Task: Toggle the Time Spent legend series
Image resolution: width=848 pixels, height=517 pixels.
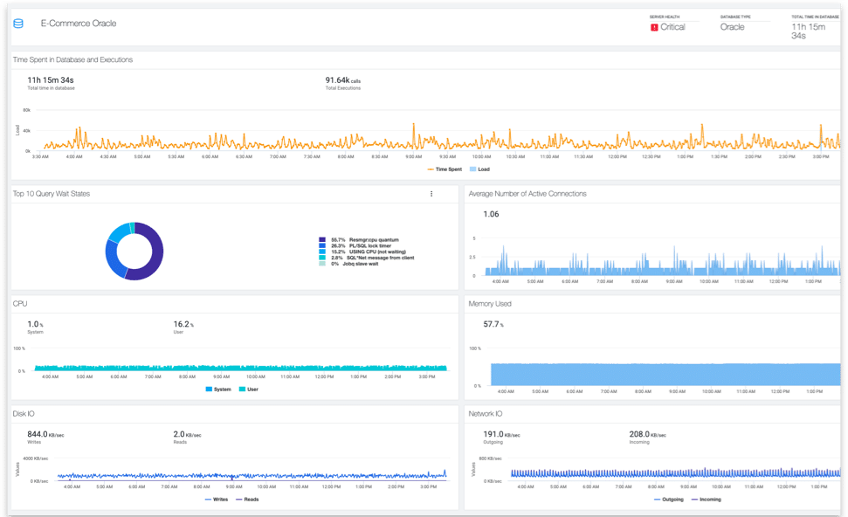Action: (445, 169)
